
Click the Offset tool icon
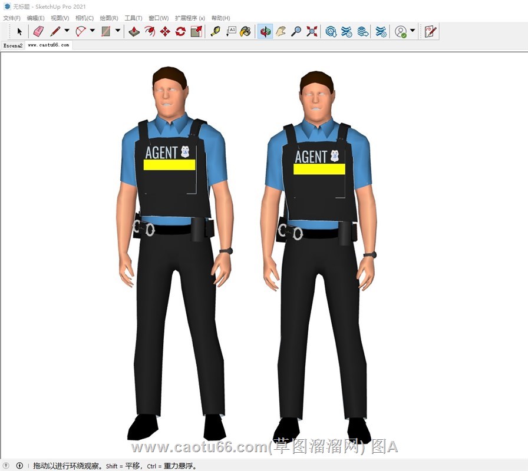[150, 31]
